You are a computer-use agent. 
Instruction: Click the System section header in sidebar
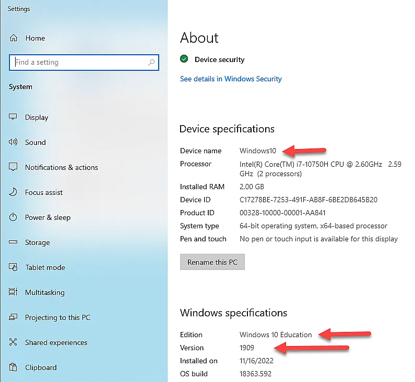click(x=21, y=87)
